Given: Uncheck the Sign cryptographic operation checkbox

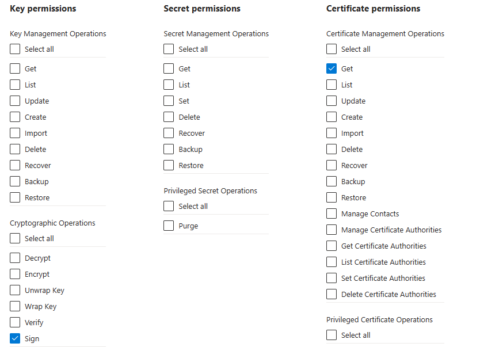Looking at the screenshot, I should click(15, 338).
